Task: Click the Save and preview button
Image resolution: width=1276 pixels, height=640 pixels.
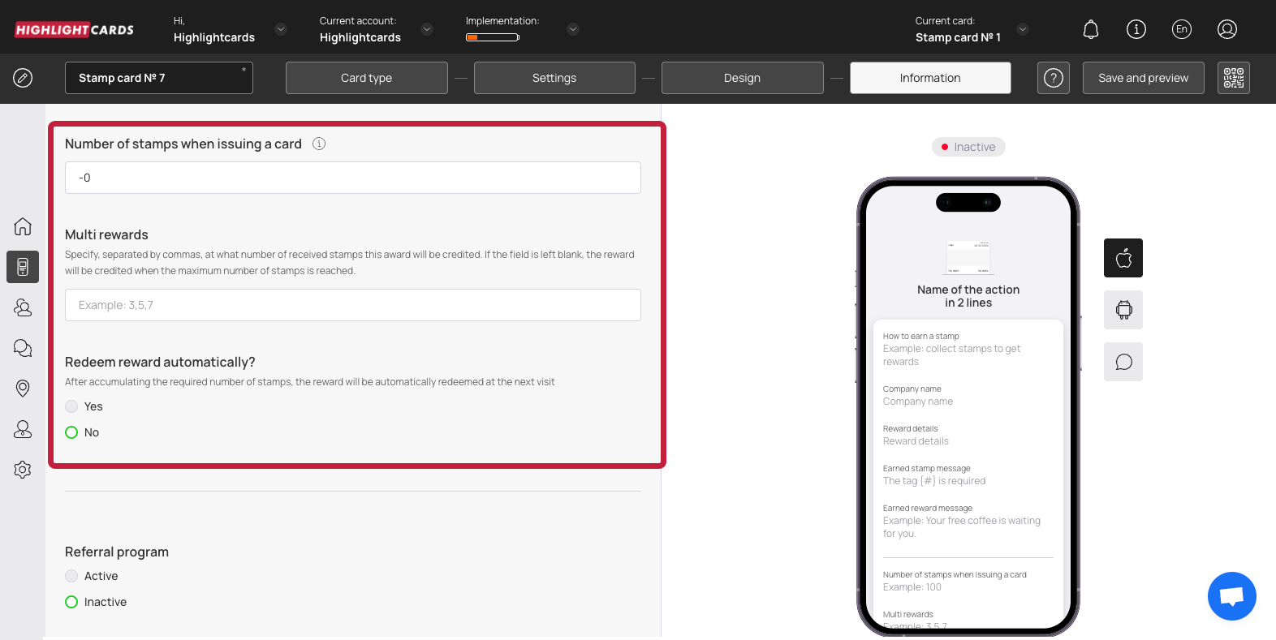Action: click(1143, 78)
